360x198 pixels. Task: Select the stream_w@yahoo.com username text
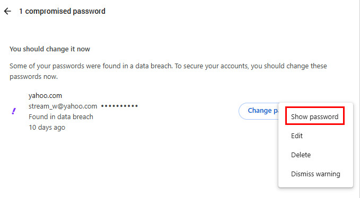pos(63,106)
